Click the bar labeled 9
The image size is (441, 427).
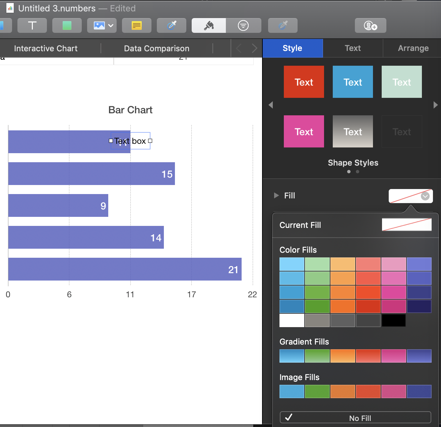click(58, 205)
